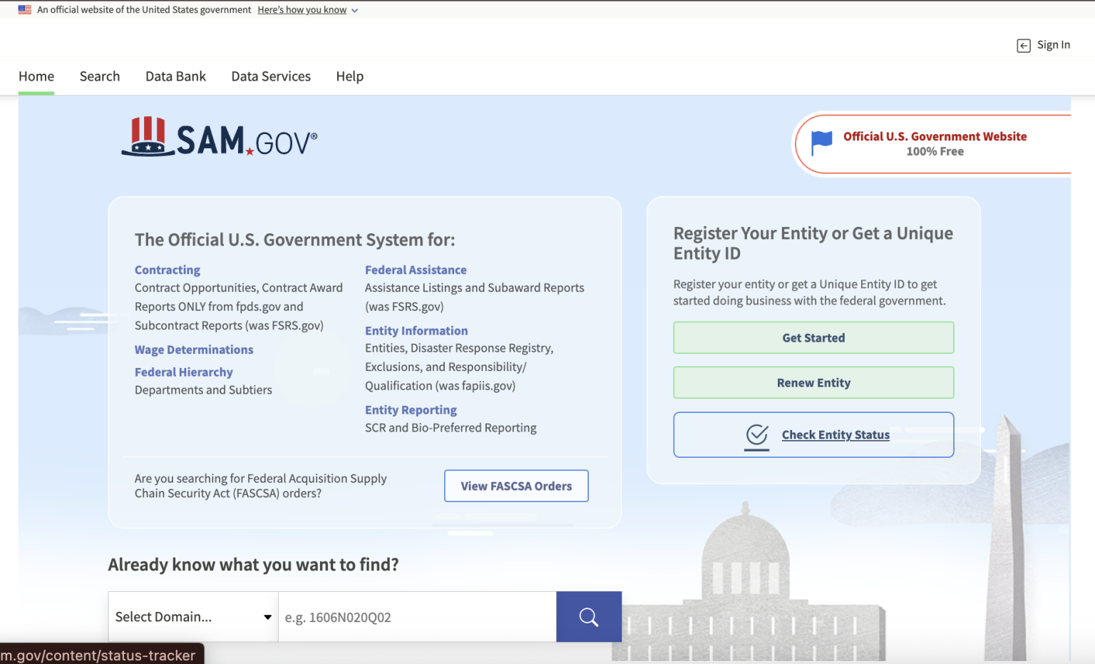Visit the Federal Hierarchy link
This screenshot has height=664, width=1095.
[x=184, y=372]
